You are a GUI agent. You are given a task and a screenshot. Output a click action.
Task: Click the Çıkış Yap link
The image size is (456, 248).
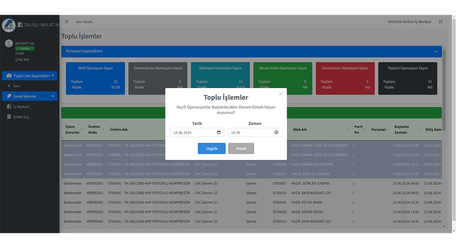[22, 59]
